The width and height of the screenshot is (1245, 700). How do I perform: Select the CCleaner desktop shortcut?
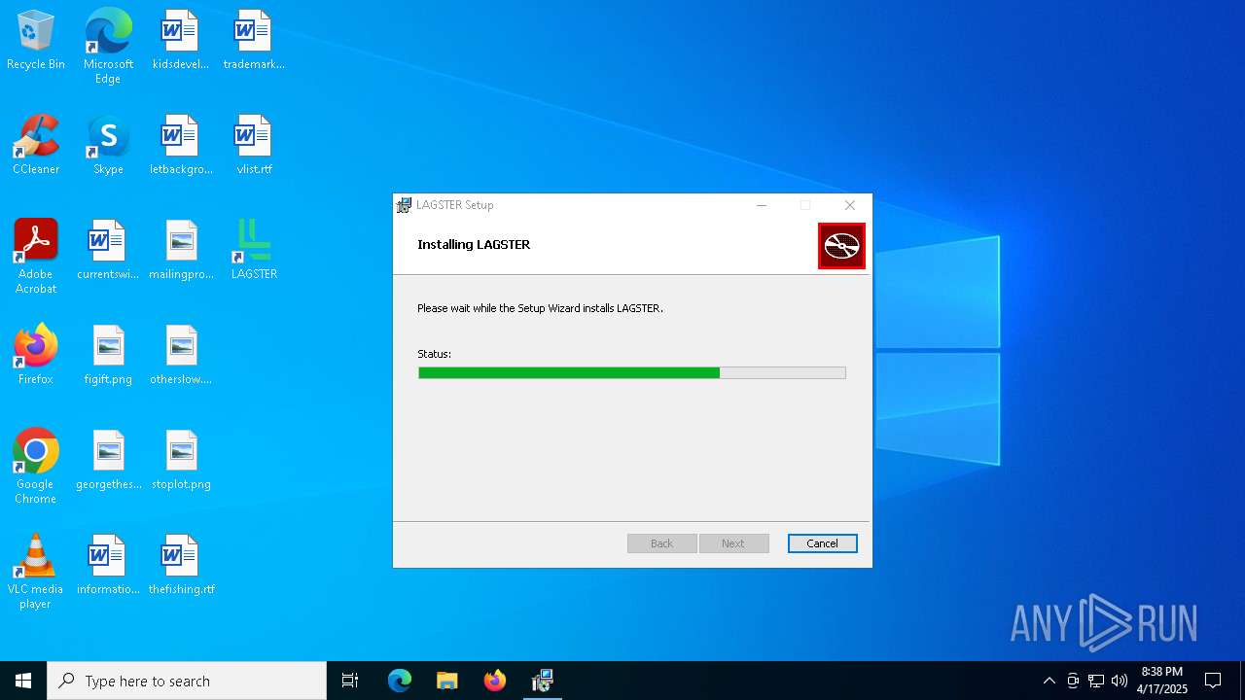coord(36,145)
